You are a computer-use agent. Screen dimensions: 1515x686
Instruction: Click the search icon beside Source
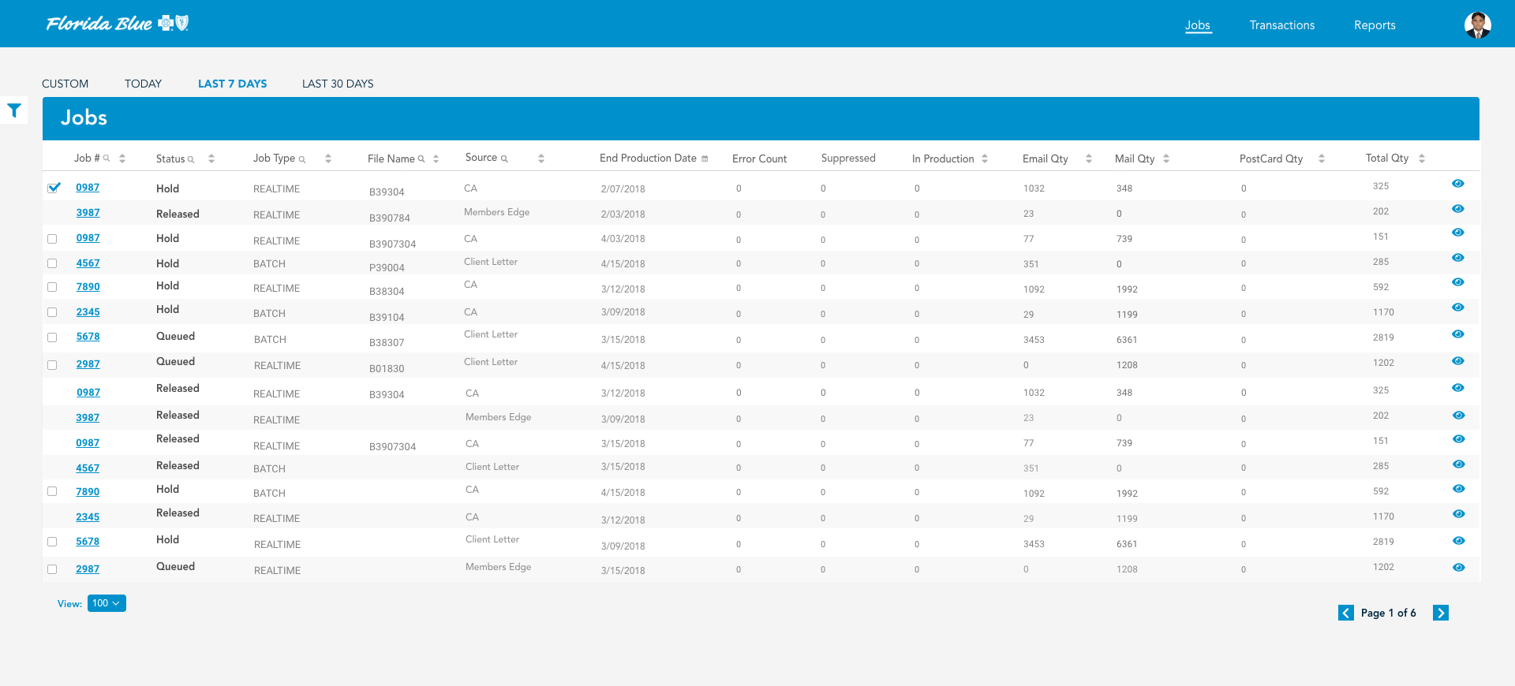(x=504, y=158)
